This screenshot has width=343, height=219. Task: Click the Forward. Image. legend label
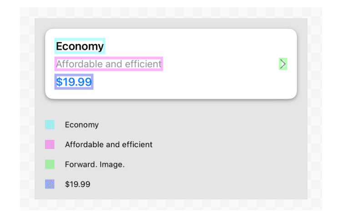tap(95, 164)
